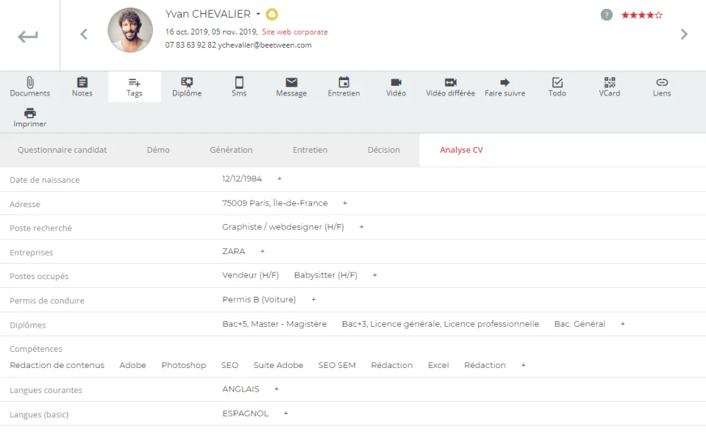This screenshot has height=440, width=706.
Task: Schedule an Entretien via calendar icon
Action: 343,87
